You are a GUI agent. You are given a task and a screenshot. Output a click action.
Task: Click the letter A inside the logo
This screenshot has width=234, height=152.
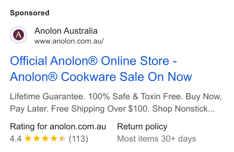[18, 35]
